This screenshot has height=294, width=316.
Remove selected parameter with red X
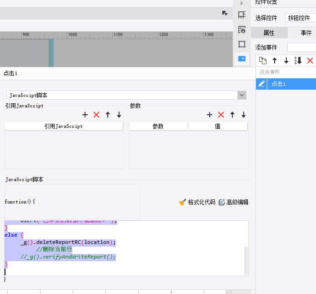pos(221,115)
